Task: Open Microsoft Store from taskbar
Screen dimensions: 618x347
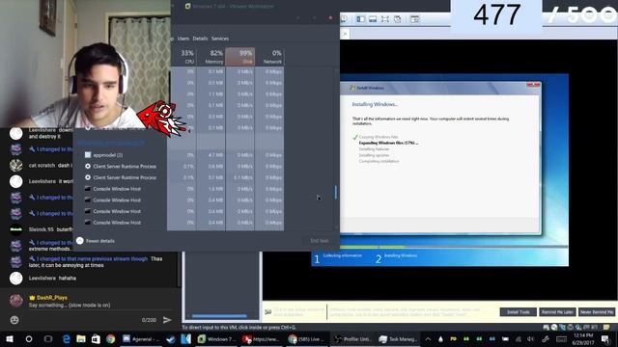Action: (x=96, y=338)
